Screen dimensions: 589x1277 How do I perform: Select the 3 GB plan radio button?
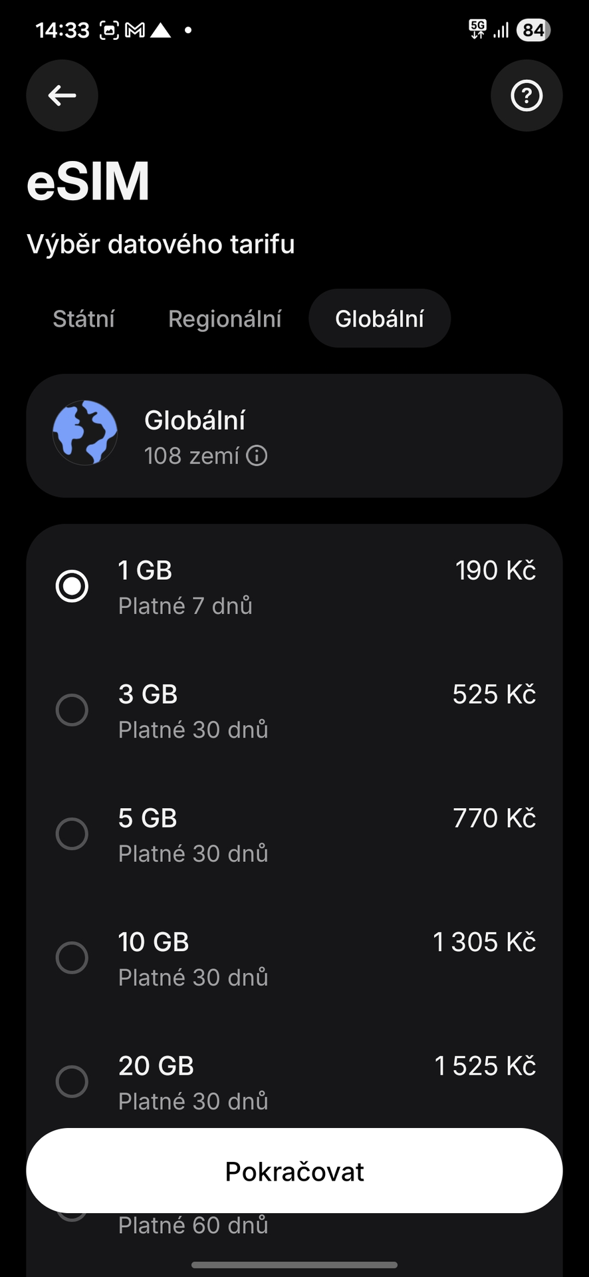coord(72,710)
